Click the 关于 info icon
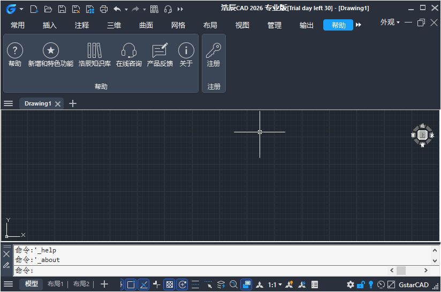 tap(186, 51)
